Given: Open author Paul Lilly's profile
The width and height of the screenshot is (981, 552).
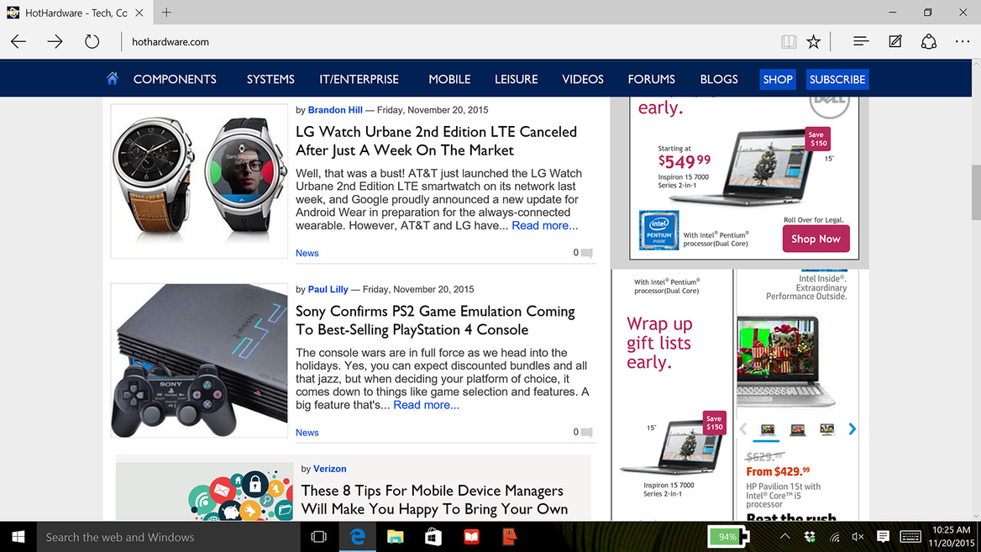Looking at the screenshot, I should (x=328, y=290).
